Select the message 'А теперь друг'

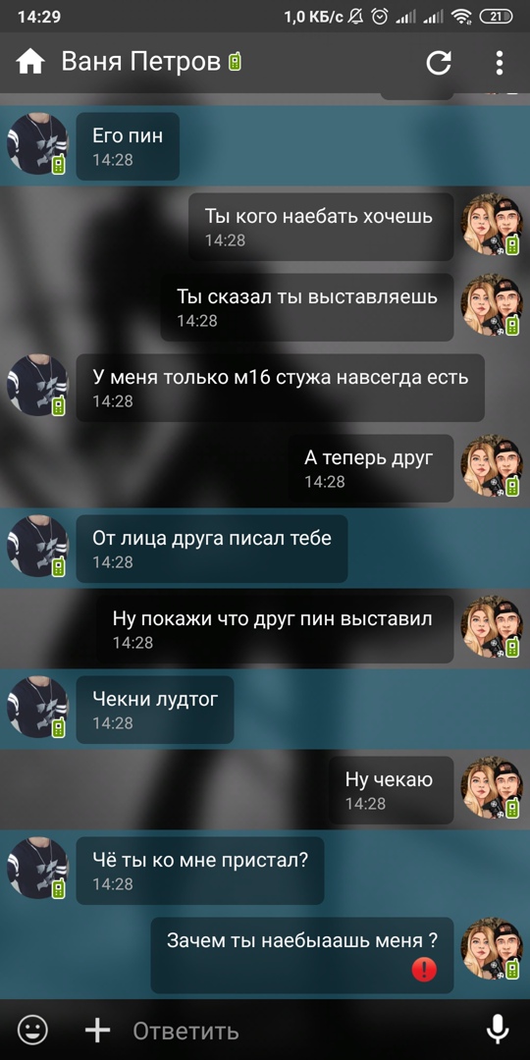(371, 468)
